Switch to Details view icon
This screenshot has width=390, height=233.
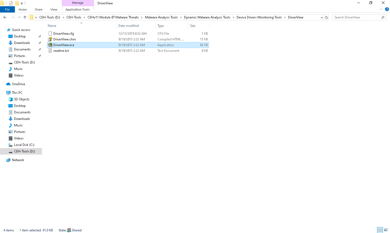[x=380, y=230]
